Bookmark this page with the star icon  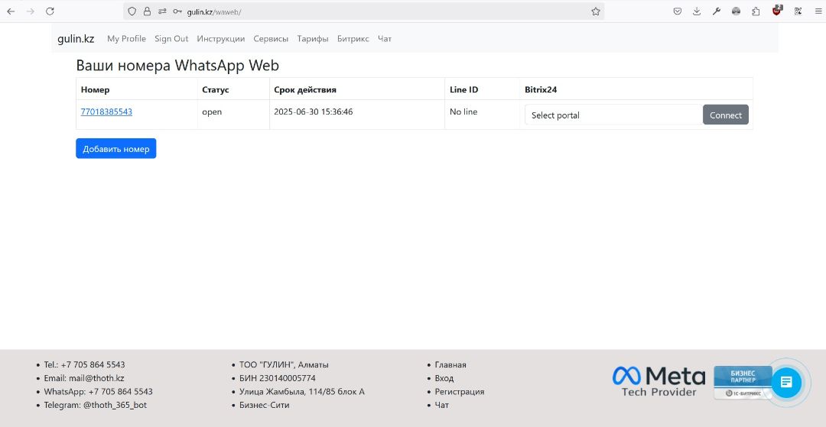(x=595, y=11)
